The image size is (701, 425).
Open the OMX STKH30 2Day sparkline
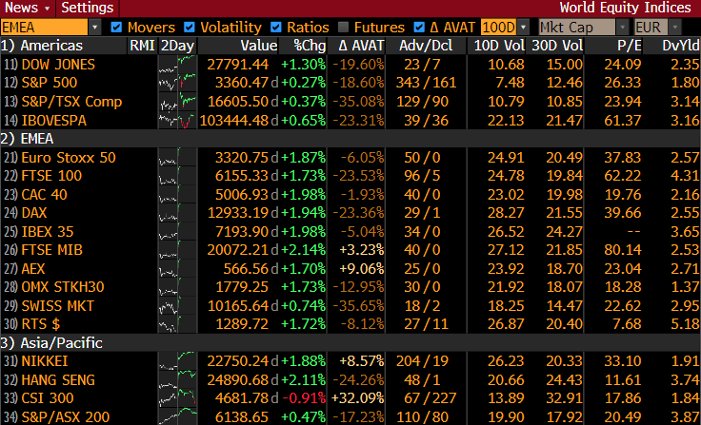point(177,287)
